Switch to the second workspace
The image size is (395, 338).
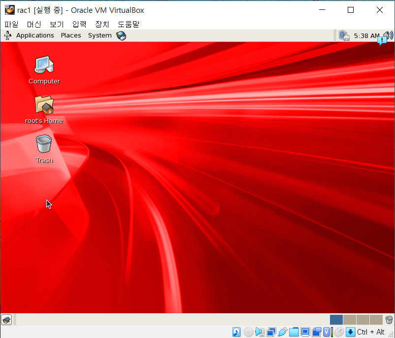click(x=350, y=320)
